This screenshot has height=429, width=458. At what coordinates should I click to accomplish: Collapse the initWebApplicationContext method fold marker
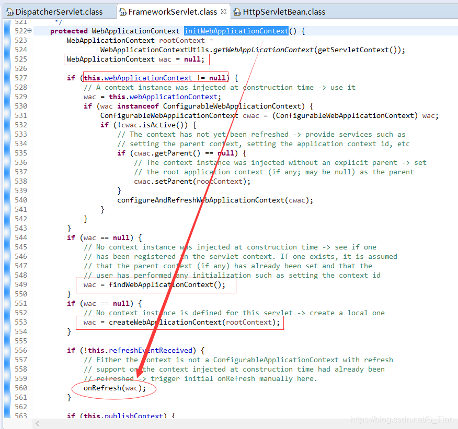coord(29,31)
